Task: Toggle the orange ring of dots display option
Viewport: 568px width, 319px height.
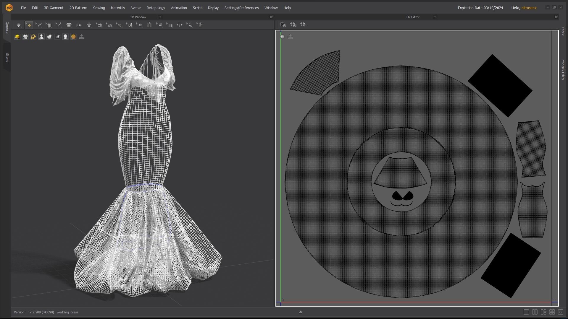Action: pos(33,37)
